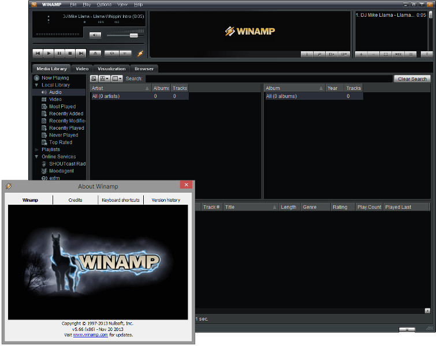The height and width of the screenshot is (346, 436).
Task: Open the Never Played view
Action: pyautogui.click(x=64, y=135)
